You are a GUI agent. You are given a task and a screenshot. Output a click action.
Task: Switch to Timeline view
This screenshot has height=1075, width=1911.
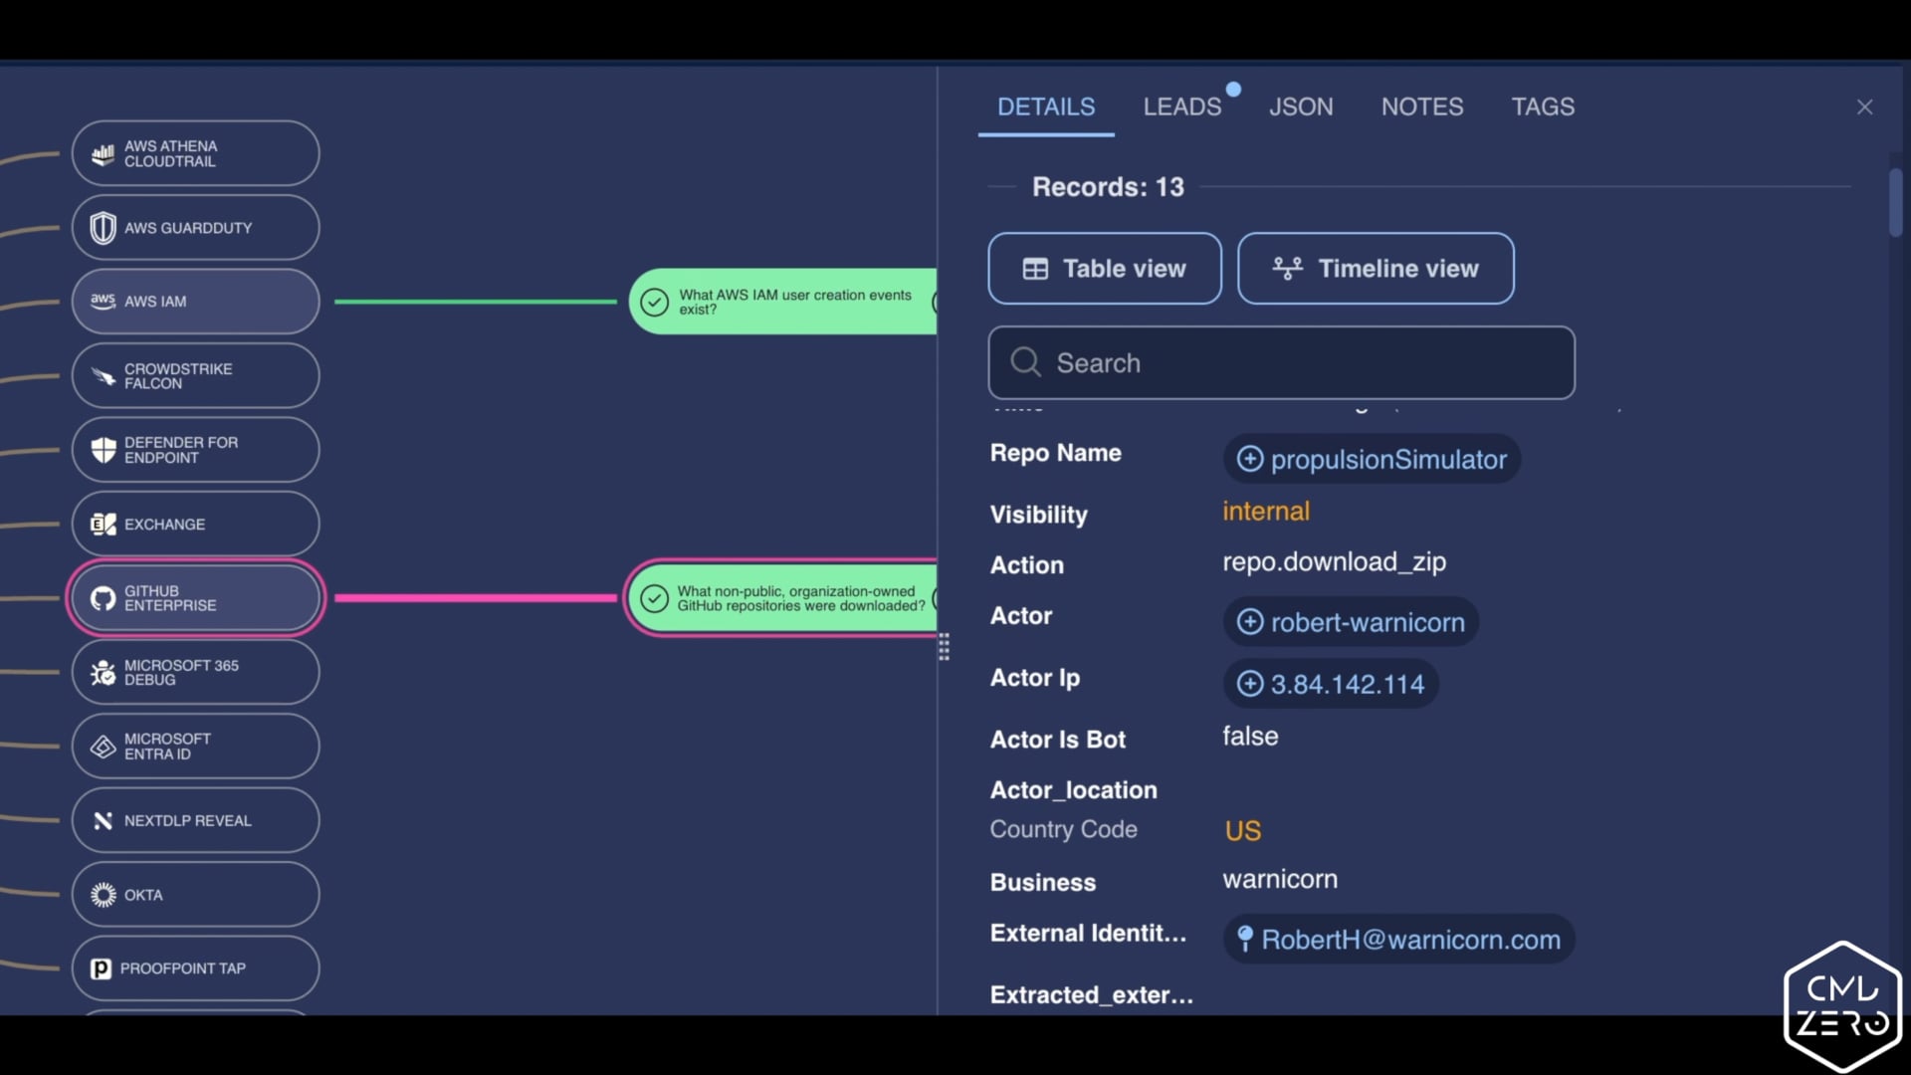(1375, 268)
